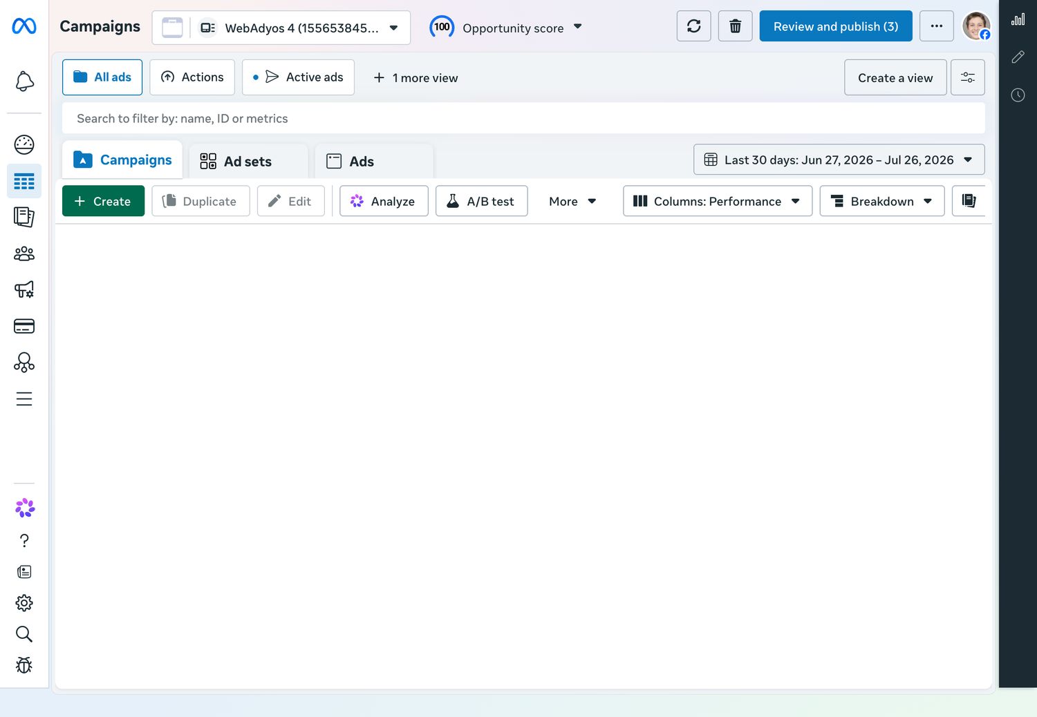Click the Report a problem bug icon

tap(24, 665)
